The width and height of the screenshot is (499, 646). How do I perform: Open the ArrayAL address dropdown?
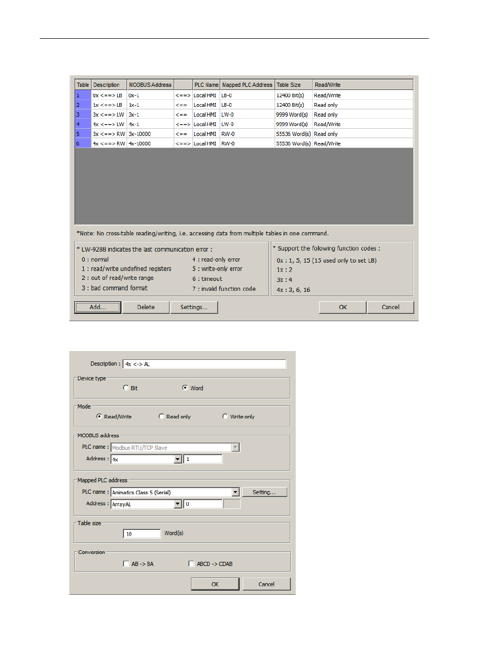coord(178,504)
